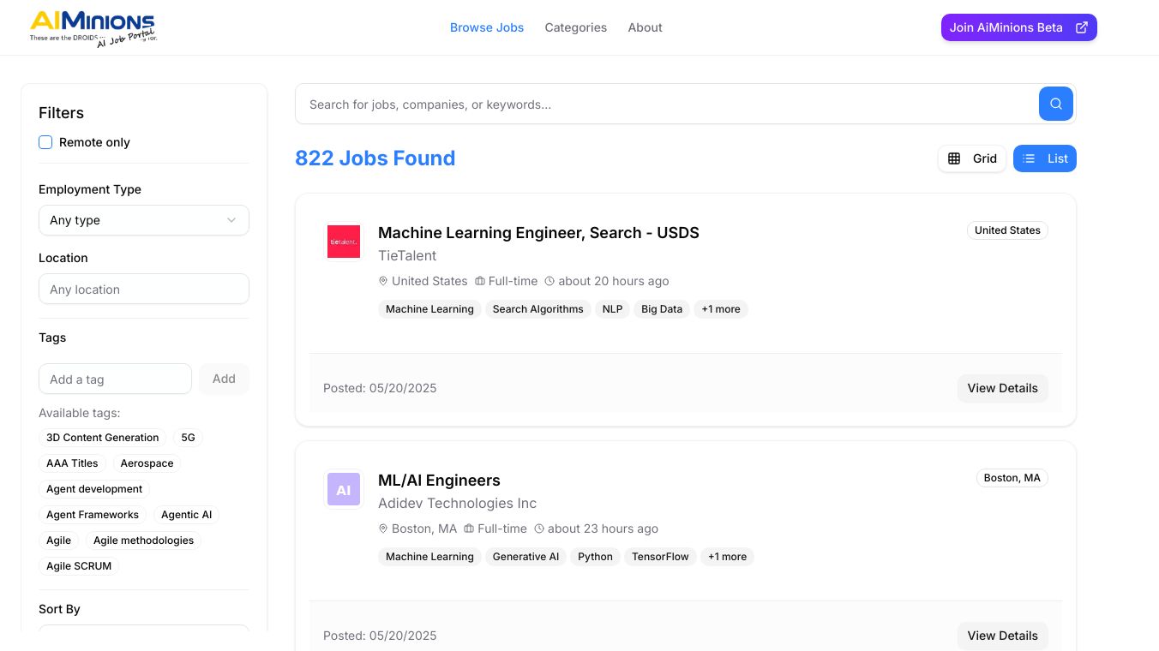This screenshot has width=1159, height=651.
Task: Click the Adidev Technologies AI logo
Action: [344, 490]
